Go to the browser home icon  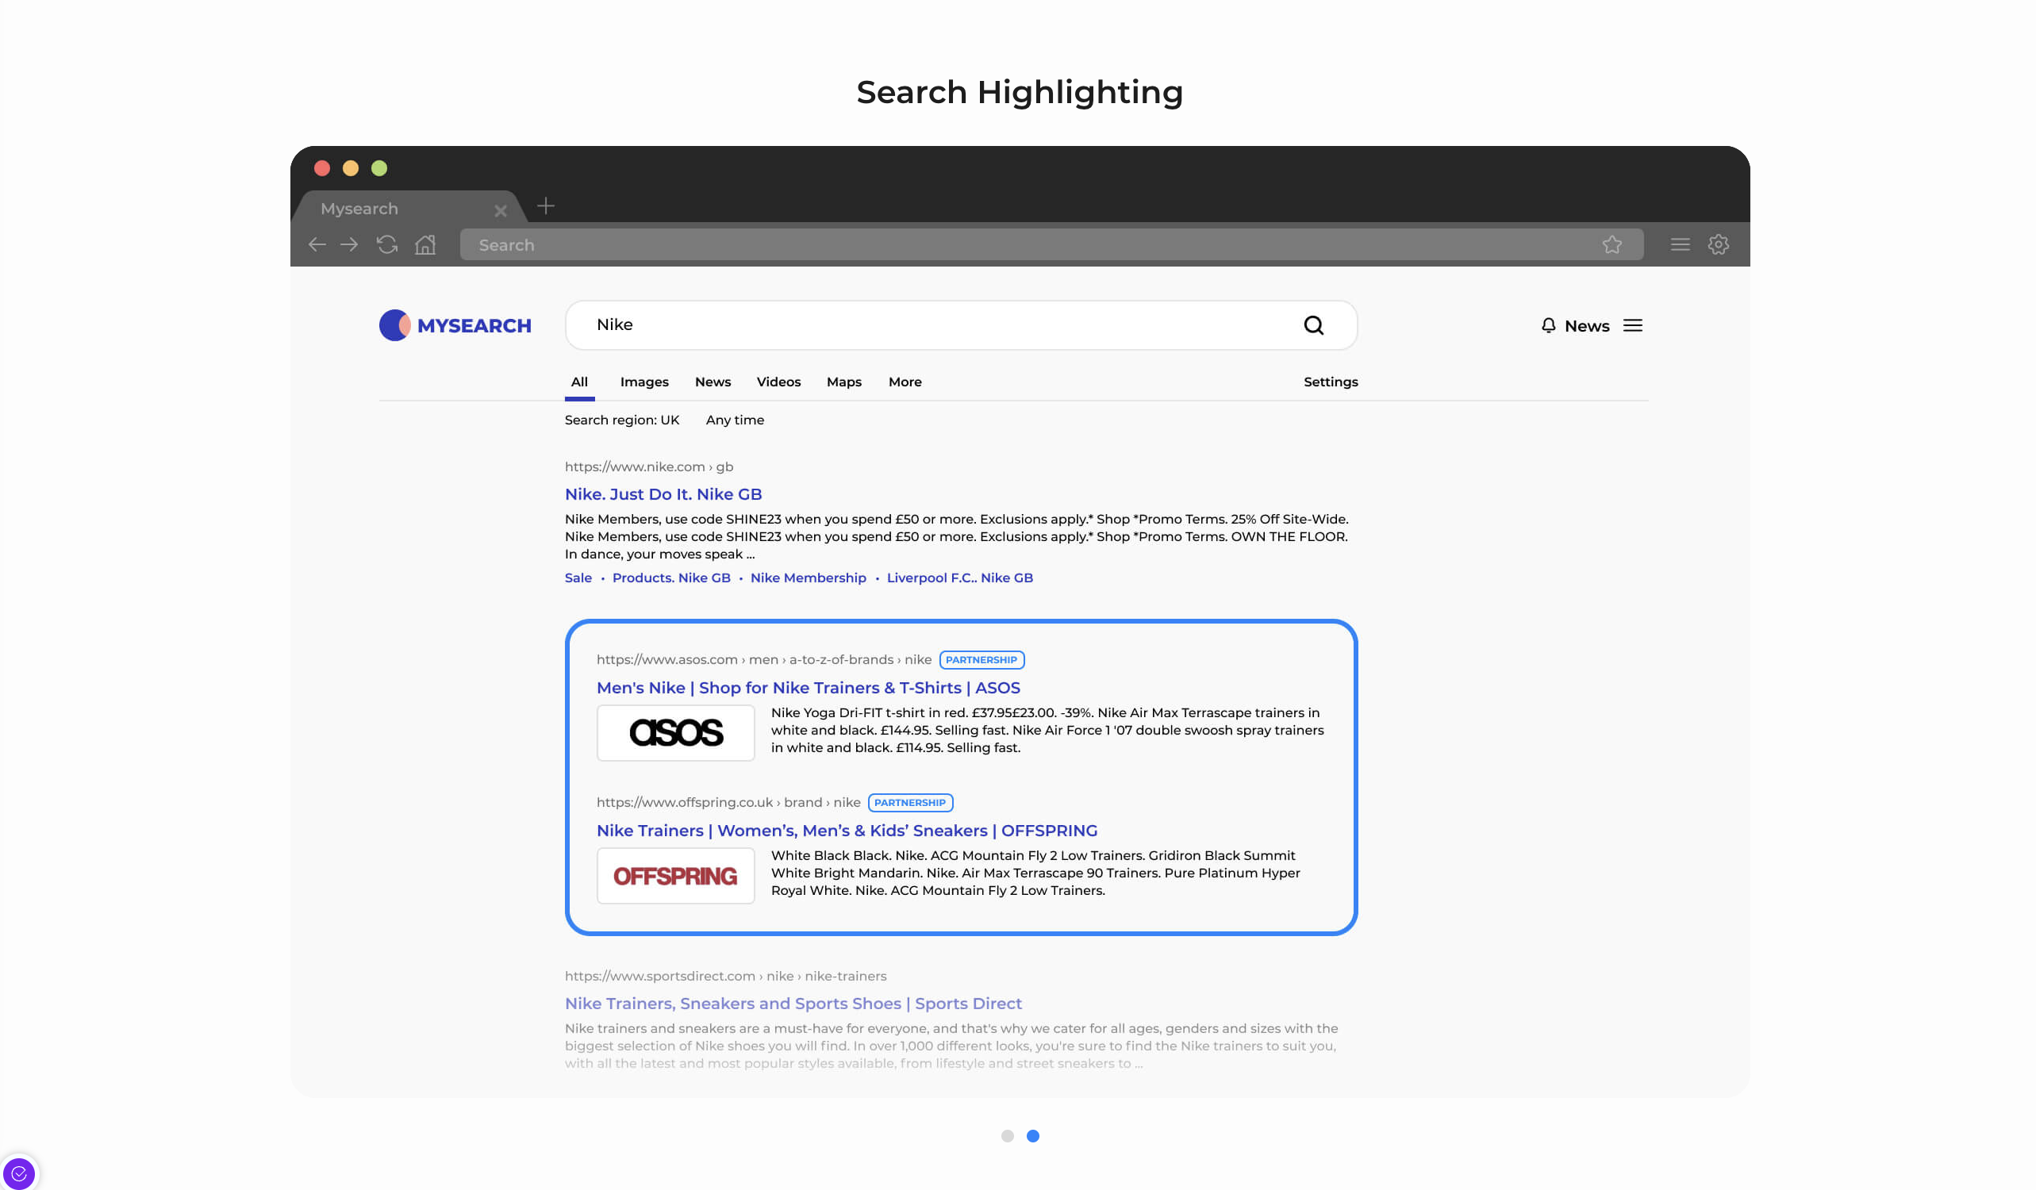(x=425, y=245)
